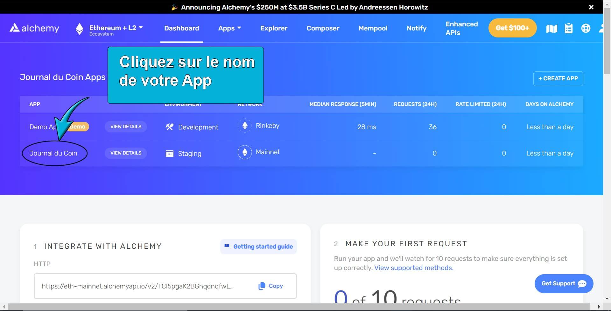Image resolution: width=611 pixels, height=311 pixels.
Task: Click the Staging environment icon
Action: tap(170, 154)
